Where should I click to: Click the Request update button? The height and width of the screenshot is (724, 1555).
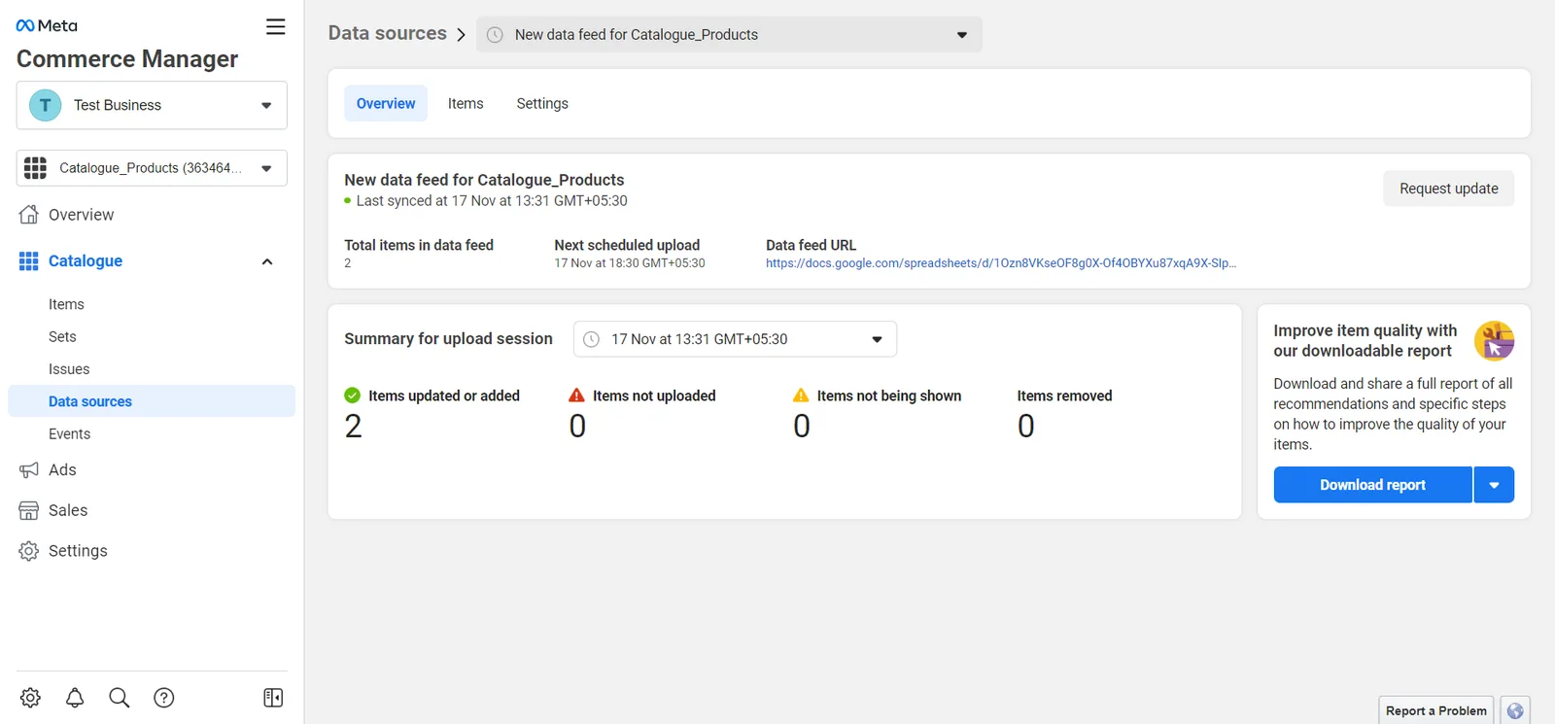(1448, 189)
